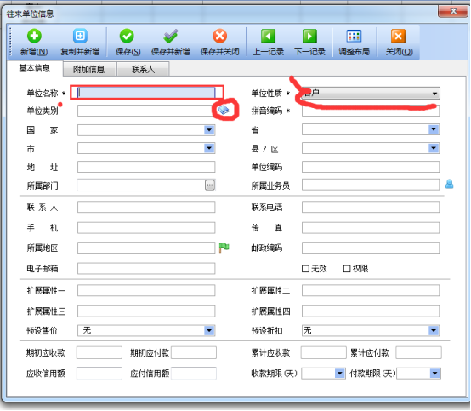Click the 所属业务员 person icon
Image resolution: width=471 pixels, height=411 pixels.
tap(449, 184)
